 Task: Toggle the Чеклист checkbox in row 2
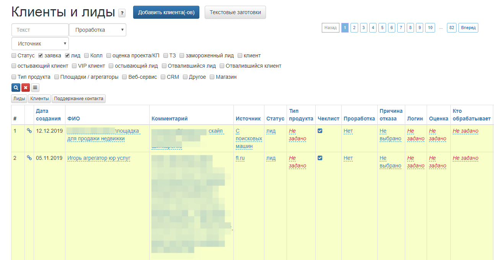320,158
